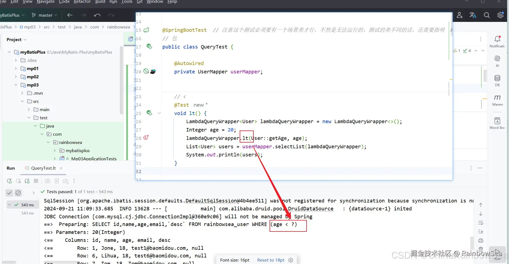The image size is (509, 264).
Task: Open the Word Book tool window
Action: tap(497, 123)
